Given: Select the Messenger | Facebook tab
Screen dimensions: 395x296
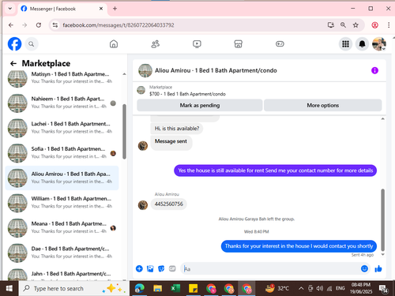Looking at the screenshot, I should click(62, 9).
